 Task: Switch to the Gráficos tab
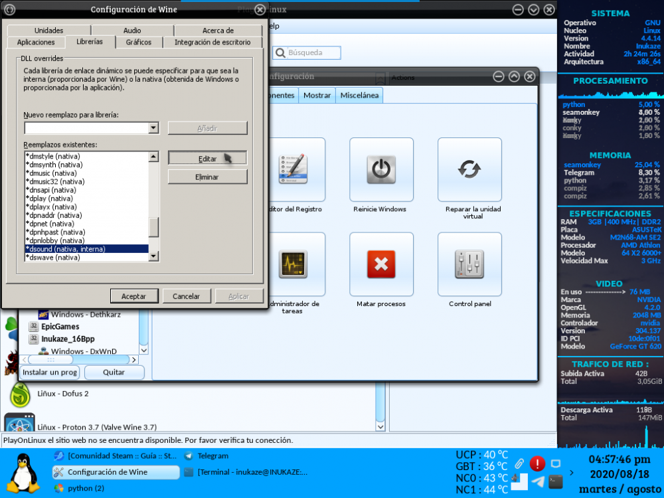[138, 42]
